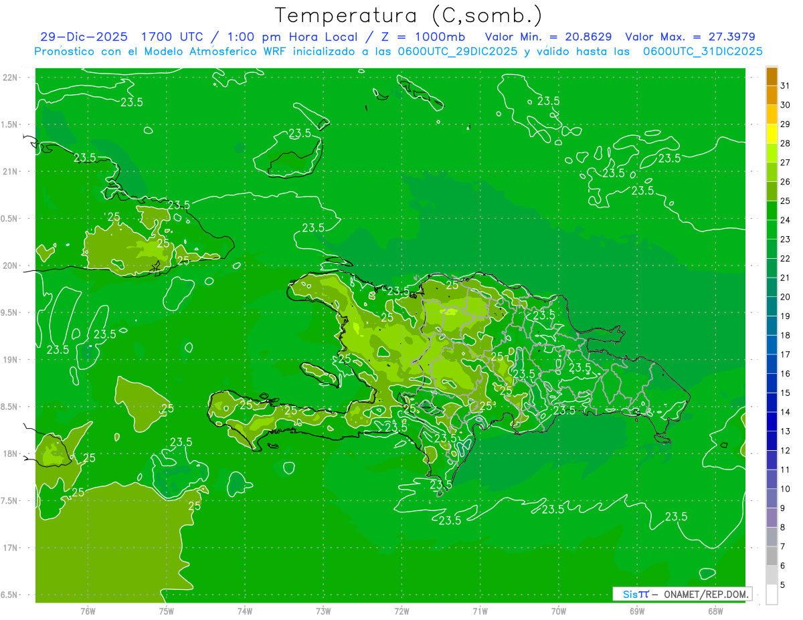
Task: Click the "17N" latitude axis label
Action: point(11,548)
